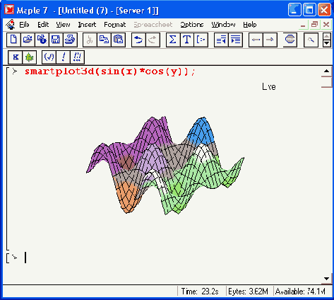Click the greyed Redo arrow icon
The width and height of the screenshot is (334, 300).
point(153,40)
